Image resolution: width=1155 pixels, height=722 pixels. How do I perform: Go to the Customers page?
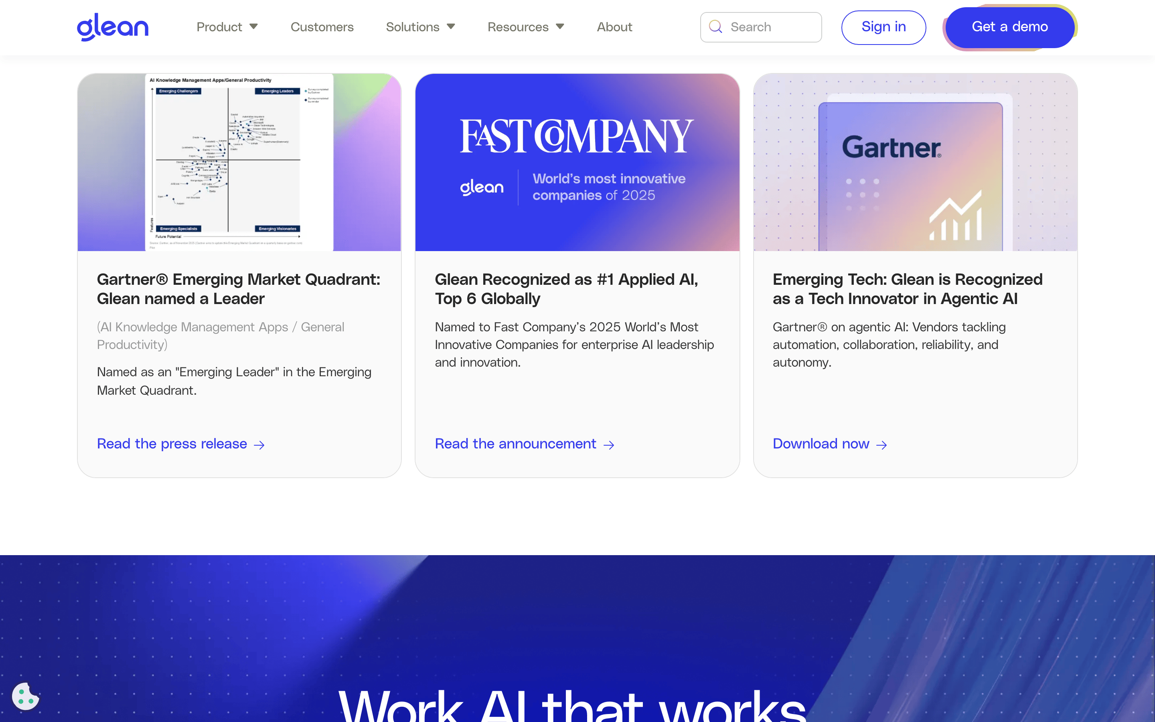tap(322, 27)
